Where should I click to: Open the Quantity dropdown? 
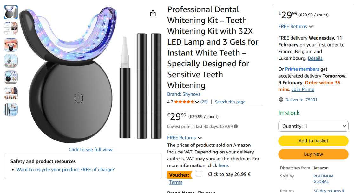tap(313, 126)
